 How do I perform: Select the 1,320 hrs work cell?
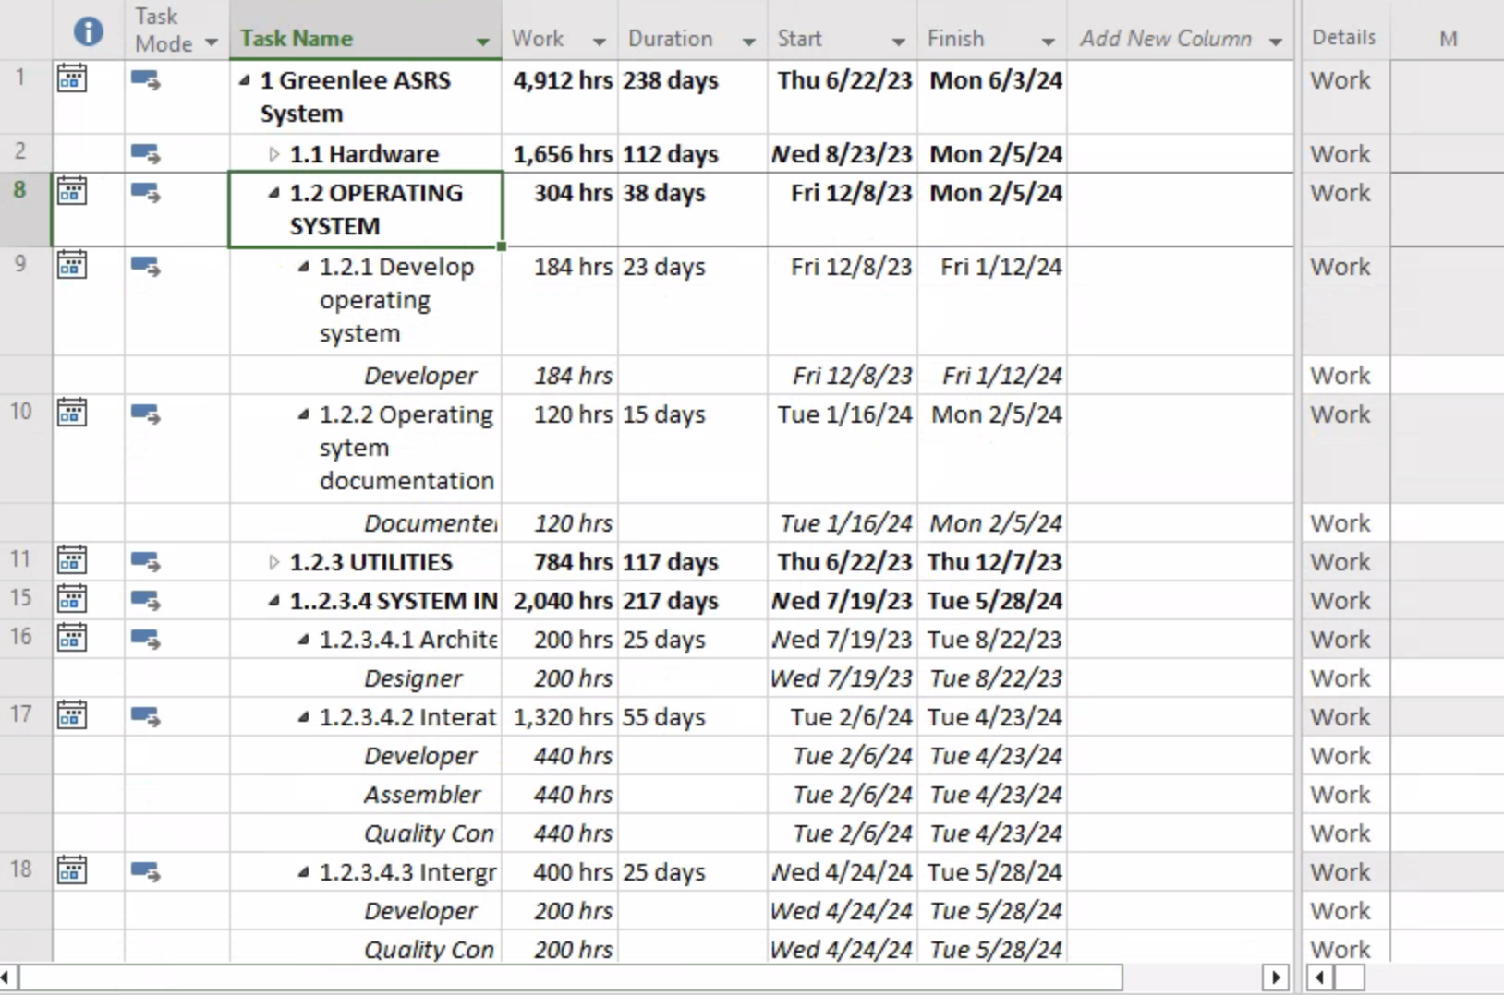tap(561, 717)
